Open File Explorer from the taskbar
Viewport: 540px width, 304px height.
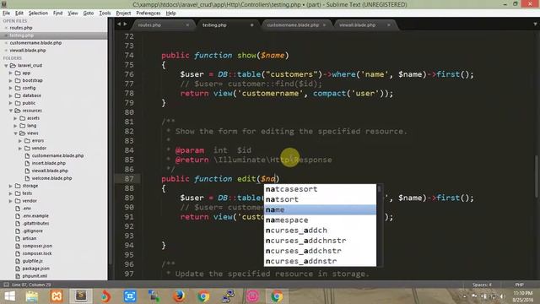tap(32, 296)
